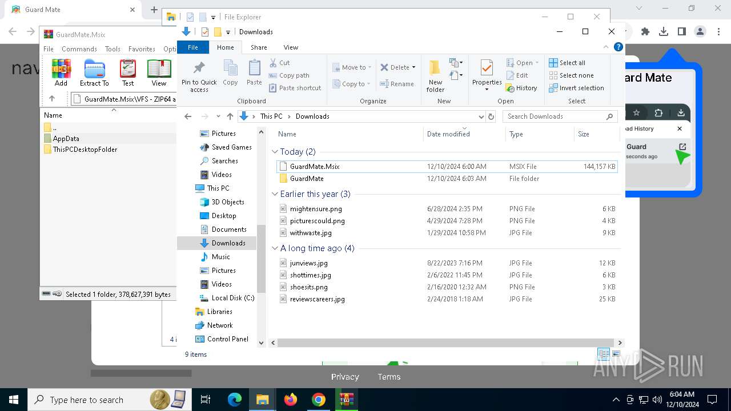The width and height of the screenshot is (731, 411).
Task: Click Select none in ribbon
Action: point(571,75)
